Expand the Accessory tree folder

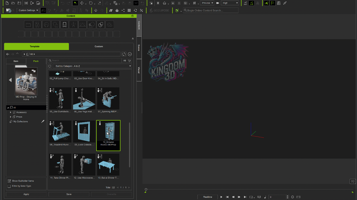tap(11, 112)
